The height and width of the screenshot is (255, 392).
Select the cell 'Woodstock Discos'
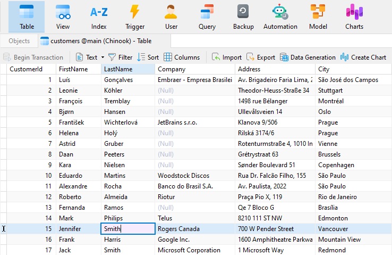pos(195,176)
